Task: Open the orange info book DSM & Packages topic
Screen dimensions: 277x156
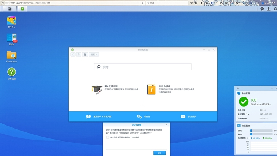Action: pyautogui.click(x=151, y=89)
